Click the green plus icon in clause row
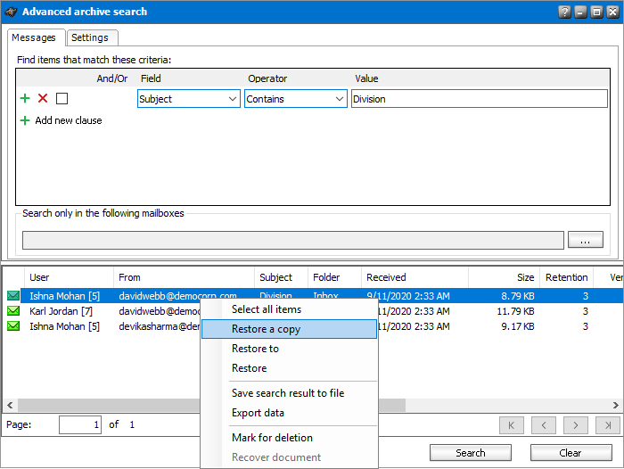Viewport: 624px width, 469px height. [x=25, y=99]
